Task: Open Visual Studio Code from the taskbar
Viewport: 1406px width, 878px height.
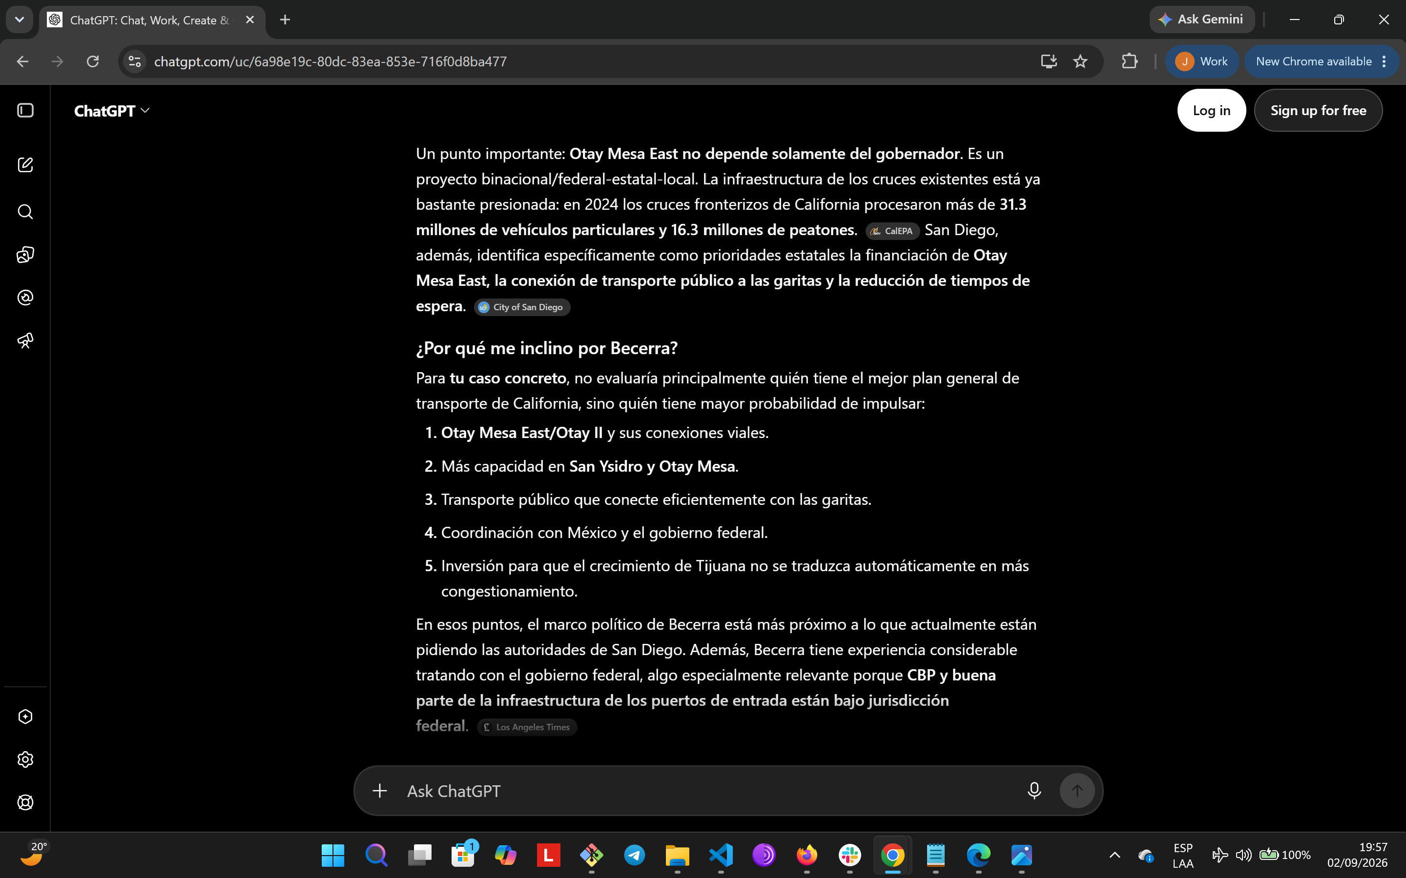Action: click(721, 855)
